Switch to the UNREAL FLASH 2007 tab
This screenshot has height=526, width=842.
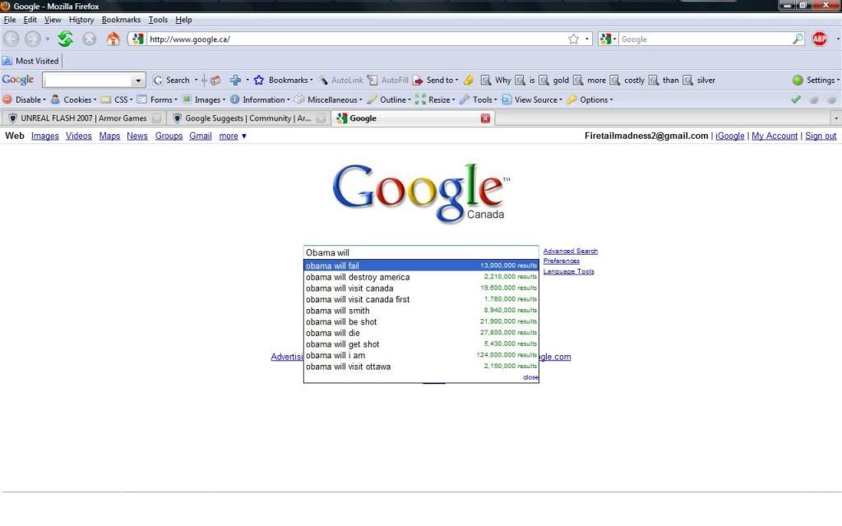[84, 118]
